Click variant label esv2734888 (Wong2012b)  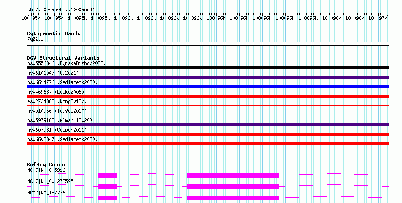(57, 101)
